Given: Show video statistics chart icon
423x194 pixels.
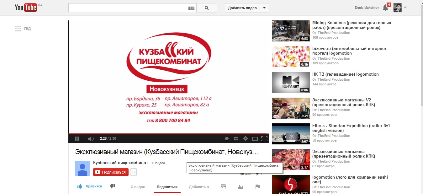Looking at the screenshot, I should [241, 187].
